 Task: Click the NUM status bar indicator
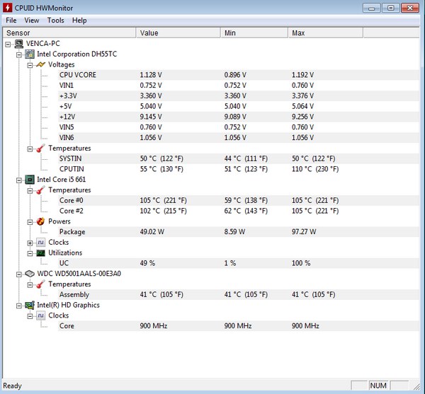[x=378, y=386]
